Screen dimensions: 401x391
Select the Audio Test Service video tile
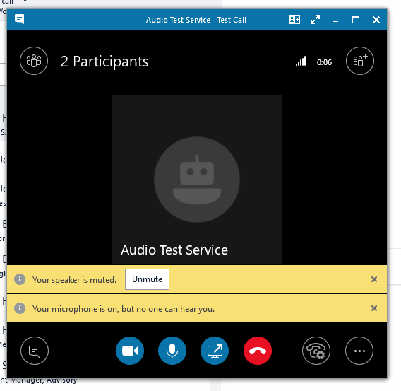coord(197,180)
